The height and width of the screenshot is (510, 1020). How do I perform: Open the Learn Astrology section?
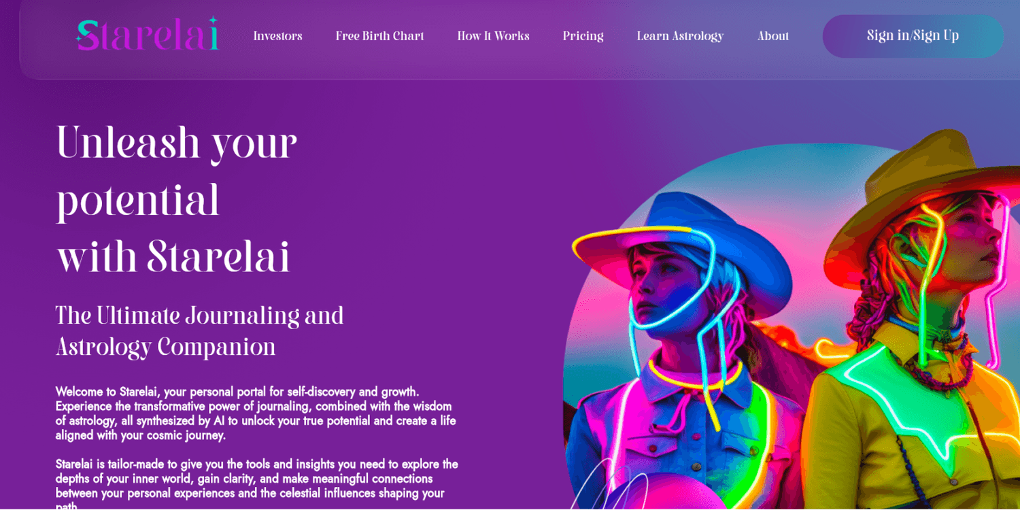pos(680,36)
